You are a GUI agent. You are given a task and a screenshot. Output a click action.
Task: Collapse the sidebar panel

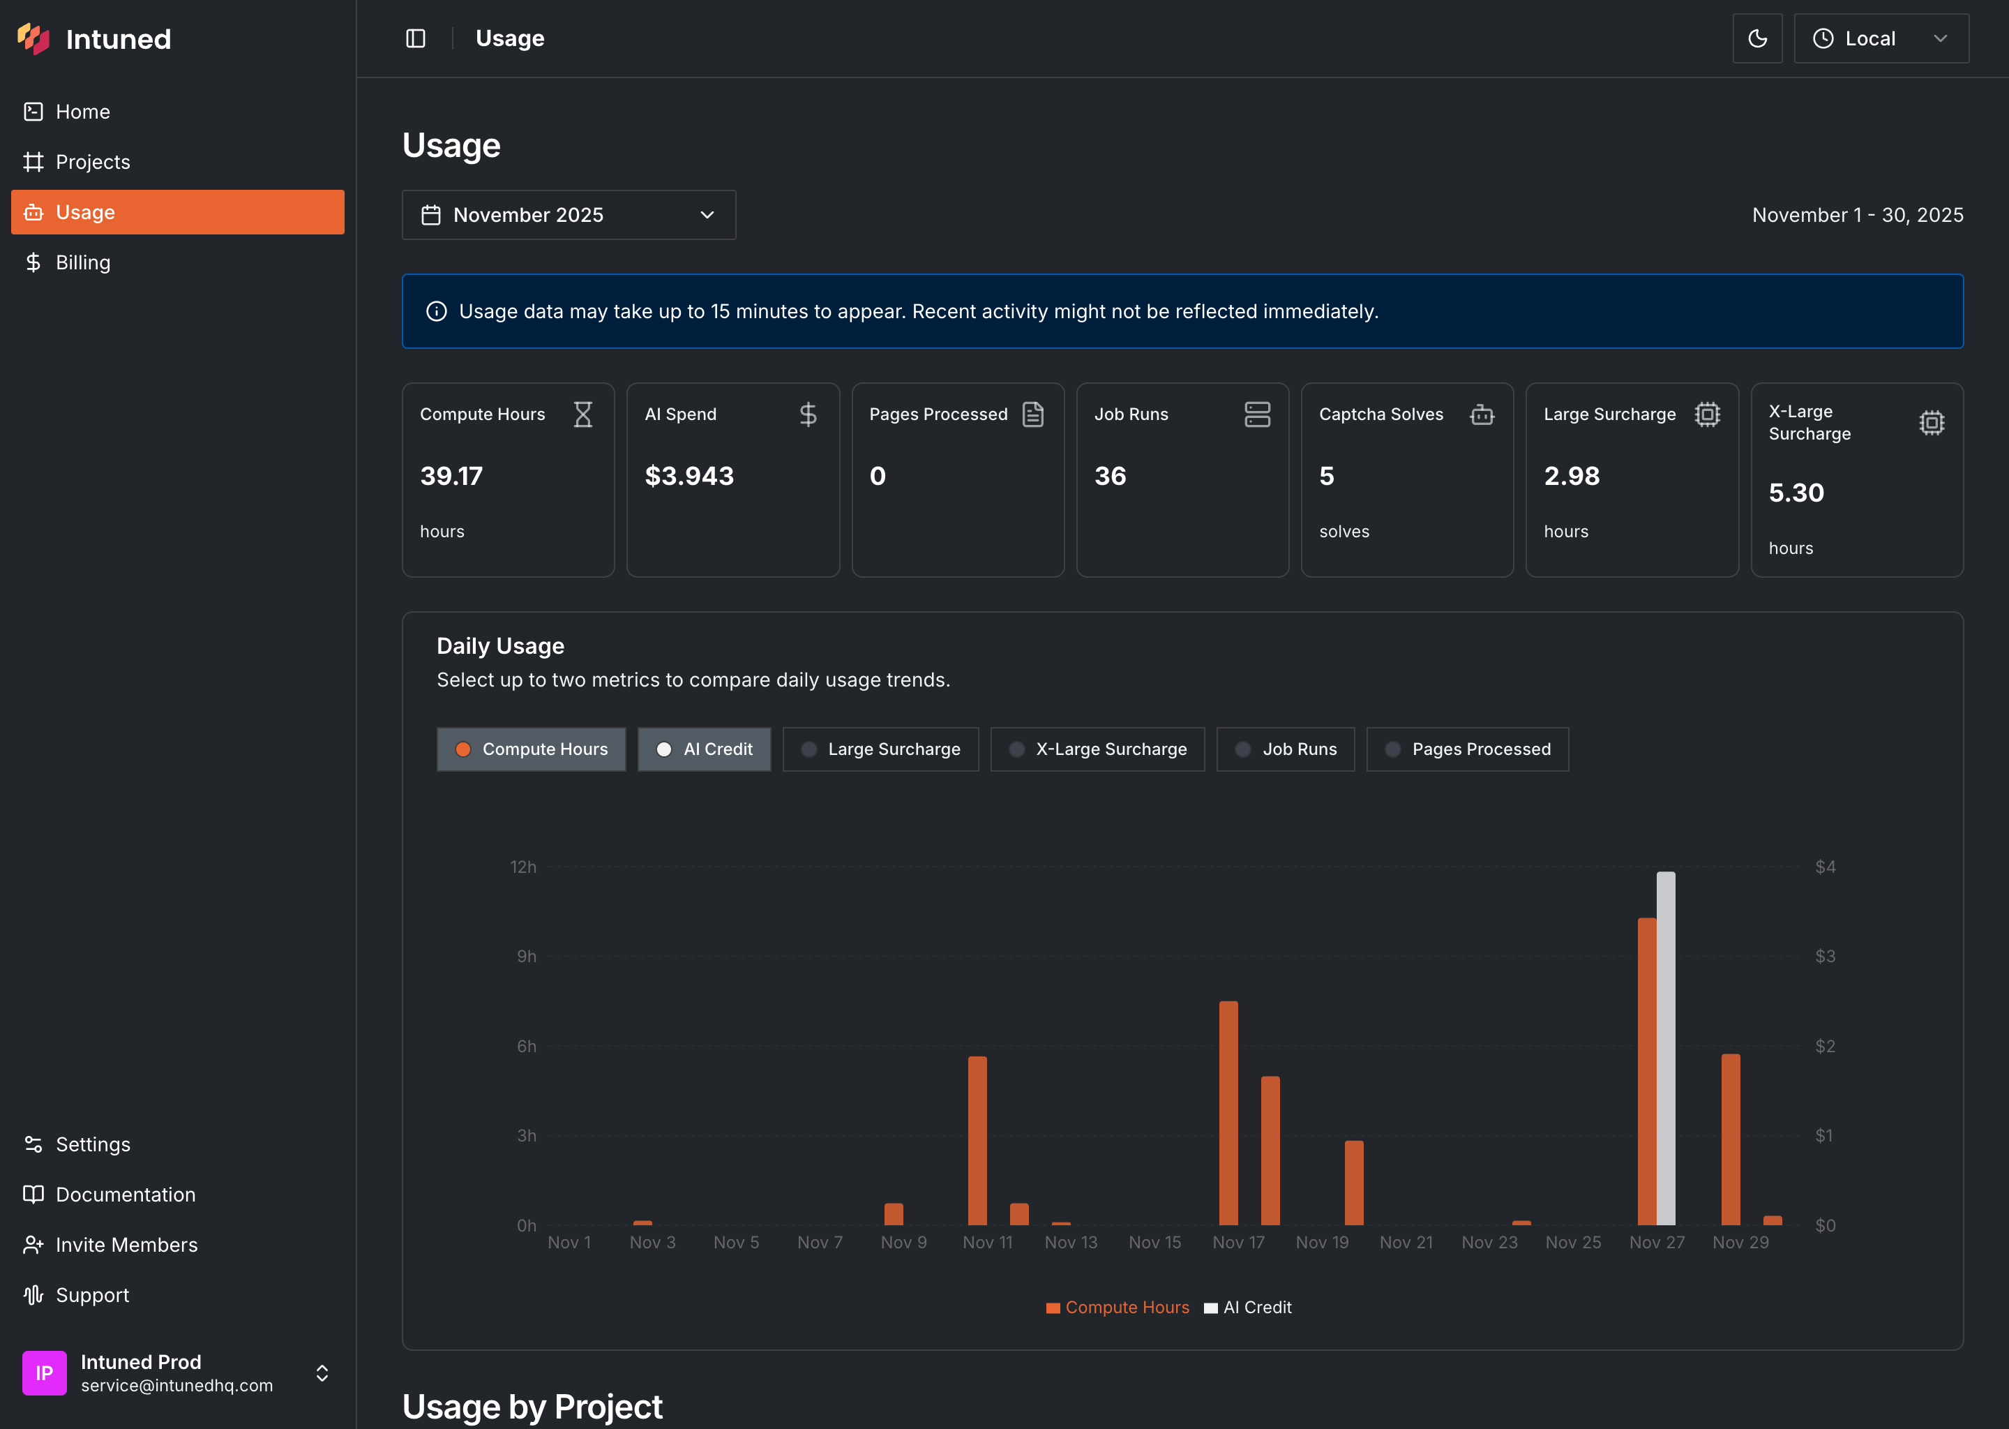[x=415, y=38]
